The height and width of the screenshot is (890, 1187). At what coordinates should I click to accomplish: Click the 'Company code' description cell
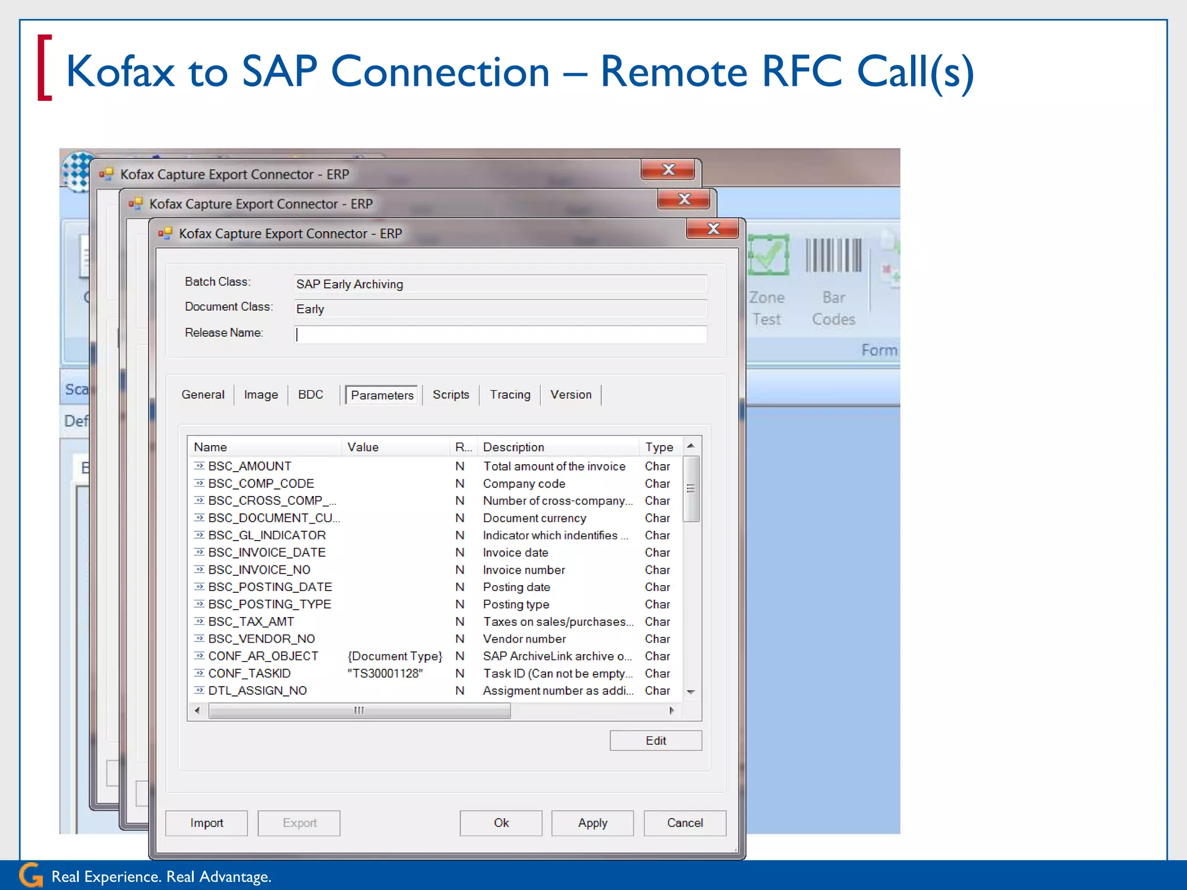tap(525, 484)
